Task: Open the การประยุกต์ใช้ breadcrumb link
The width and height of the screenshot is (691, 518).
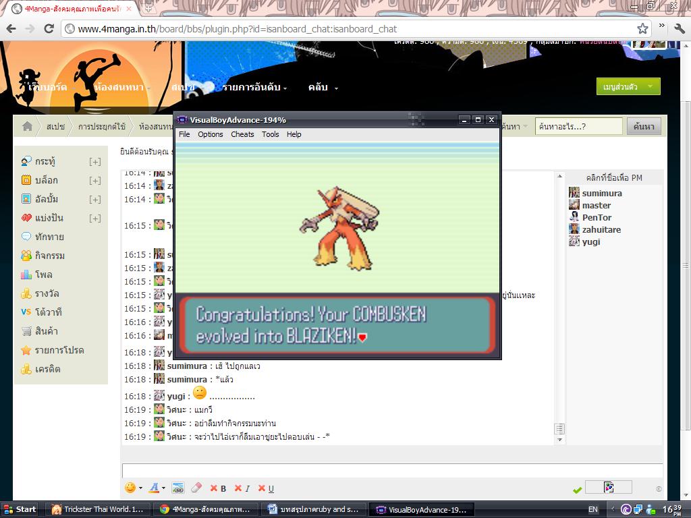Action: [102, 126]
